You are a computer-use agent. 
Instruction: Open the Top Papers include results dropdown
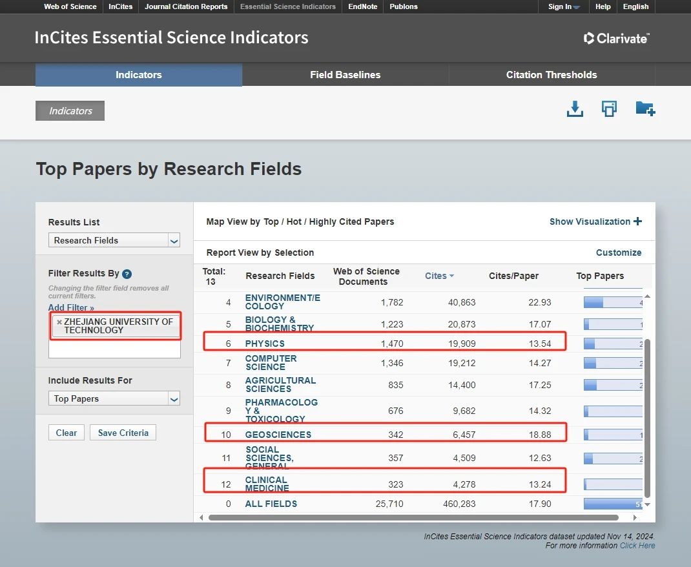(x=114, y=398)
